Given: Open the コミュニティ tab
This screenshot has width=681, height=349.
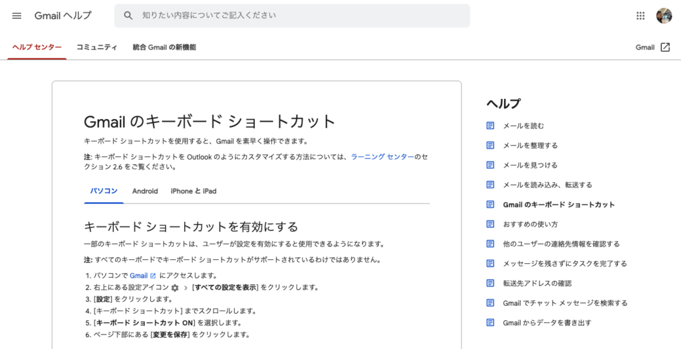Looking at the screenshot, I should [x=96, y=47].
